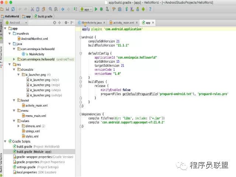Collapse the app root tree node
The image size is (236, 177).
click(5, 28)
